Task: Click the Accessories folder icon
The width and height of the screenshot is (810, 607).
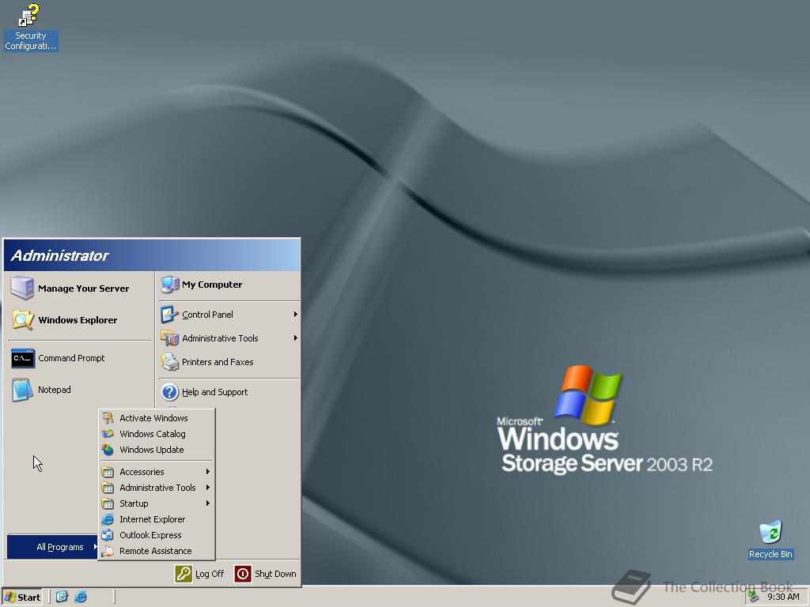Action: coord(108,472)
